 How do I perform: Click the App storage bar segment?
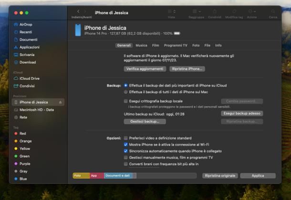[x=97, y=176]
